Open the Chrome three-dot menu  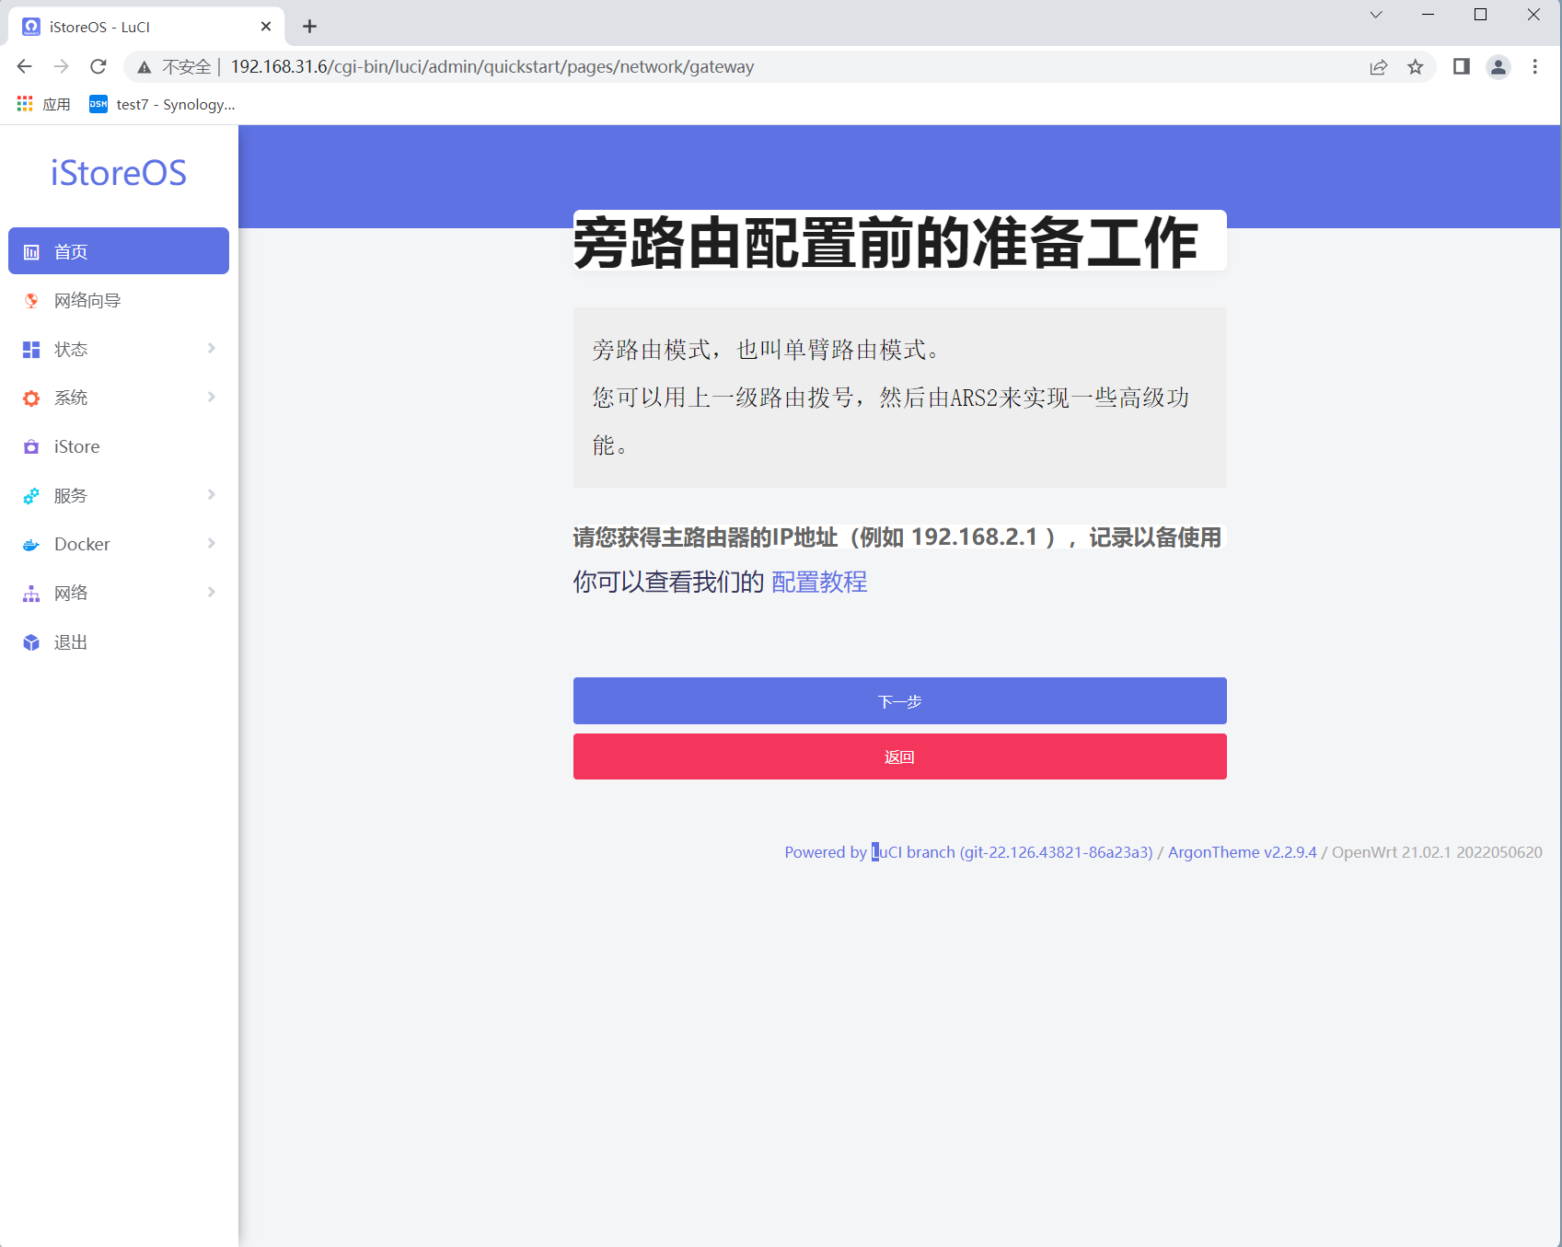point(1534,66)
